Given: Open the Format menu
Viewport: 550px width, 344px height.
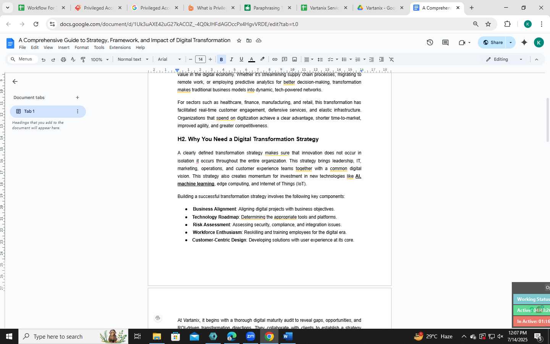Looking at the screenshot, I should [x=81, y=47].
